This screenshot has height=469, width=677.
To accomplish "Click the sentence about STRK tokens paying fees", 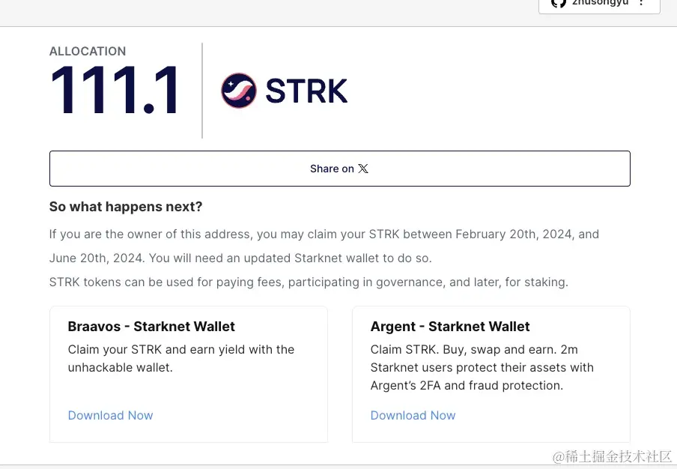I will click(x=309, y=282).
